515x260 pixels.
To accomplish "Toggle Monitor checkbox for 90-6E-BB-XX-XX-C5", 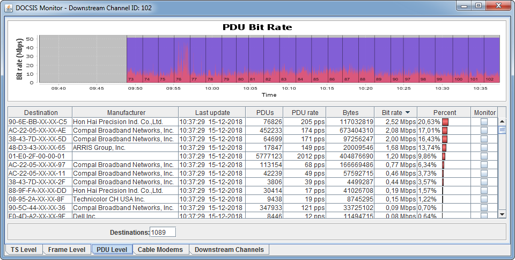I will click(484, 122).
